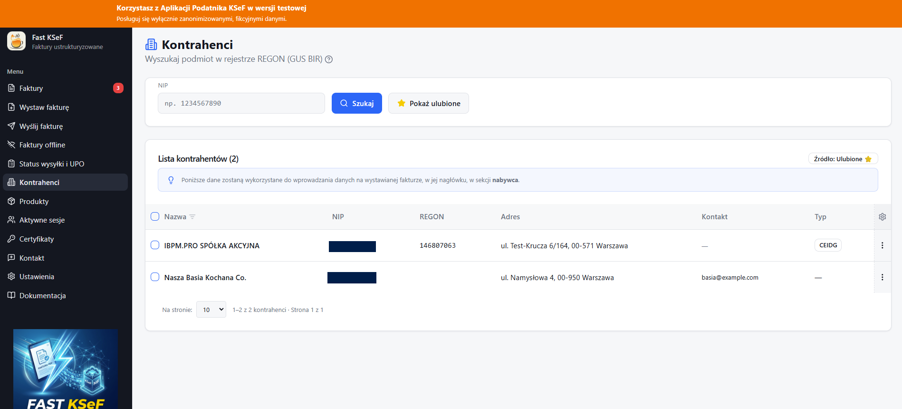Screen dimensions: 902x409
Task: Open Certyfikaty in the sidebar menu
Action: [x=37, y=239]
